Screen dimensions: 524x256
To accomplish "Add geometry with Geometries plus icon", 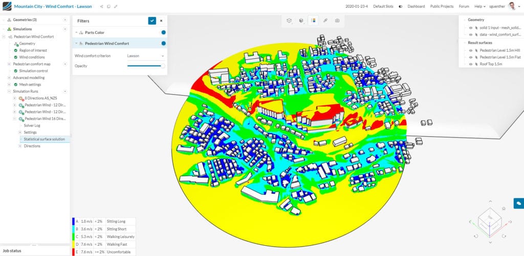I will click(65, 20).
